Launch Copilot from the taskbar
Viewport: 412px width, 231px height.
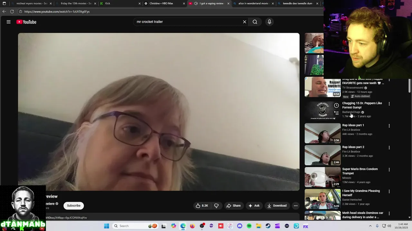pos(173,226)
